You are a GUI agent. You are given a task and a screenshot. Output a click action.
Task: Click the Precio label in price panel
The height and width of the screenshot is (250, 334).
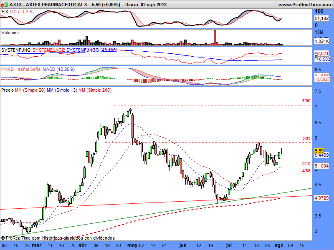(x=8, y=90)
